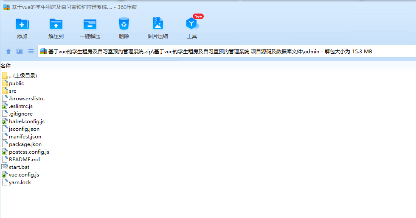Viewport: 416px width, 218px height.
Task: Select the 'babel.config.js' file name
Action: click(x=27, y=121)
